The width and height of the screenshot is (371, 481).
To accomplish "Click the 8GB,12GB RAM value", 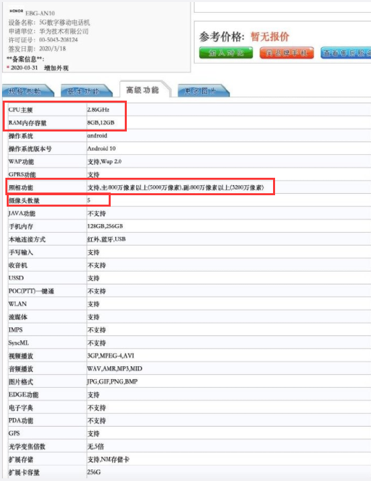I will 101,122.
